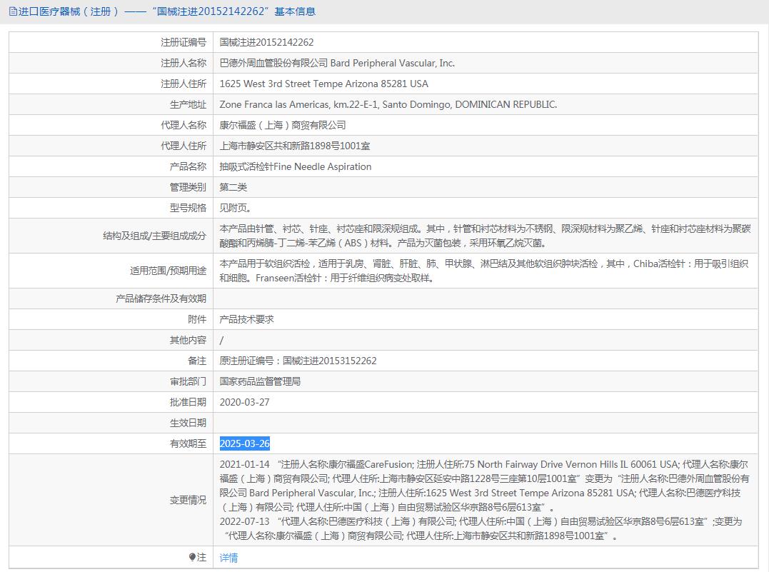Click the 代理人名称 row label

click(x=184, y=125)
